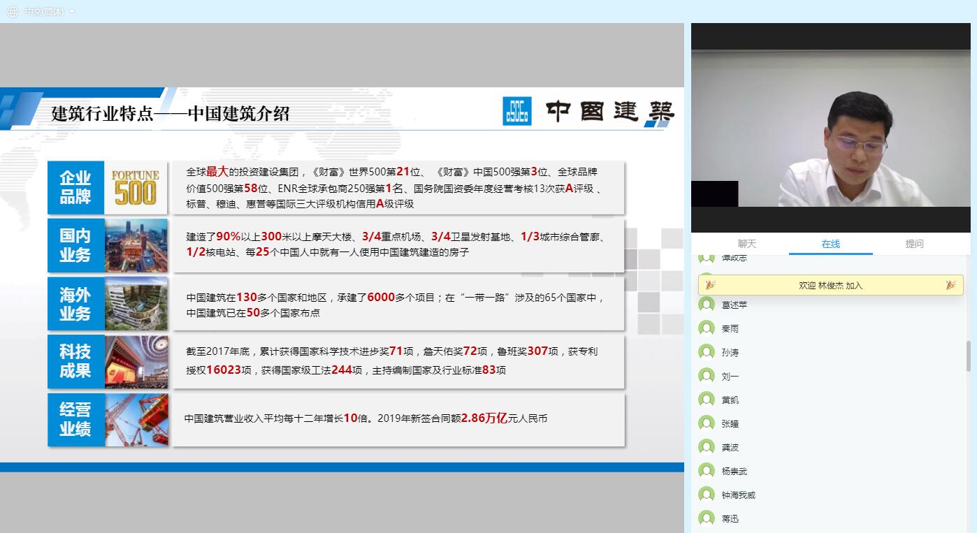This screenshot has height=533, width=977.
Task: Open the 提问 tab
Action: [914, 244]
